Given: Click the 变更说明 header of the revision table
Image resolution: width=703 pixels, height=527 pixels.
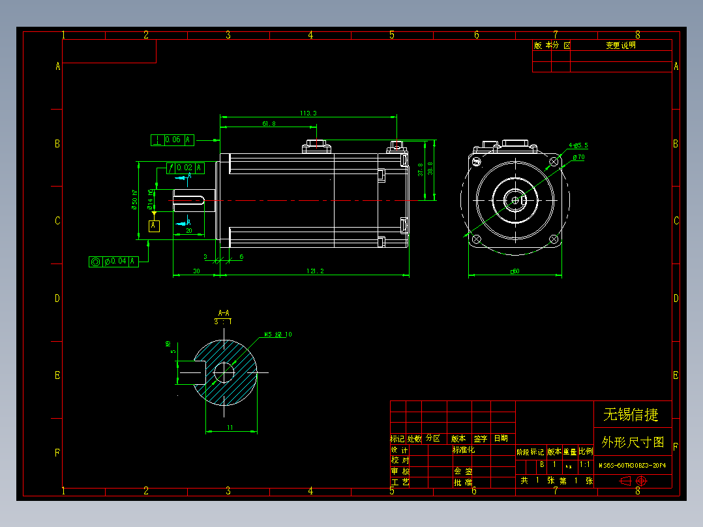Looking at the screenshot, I should (621, 46).
